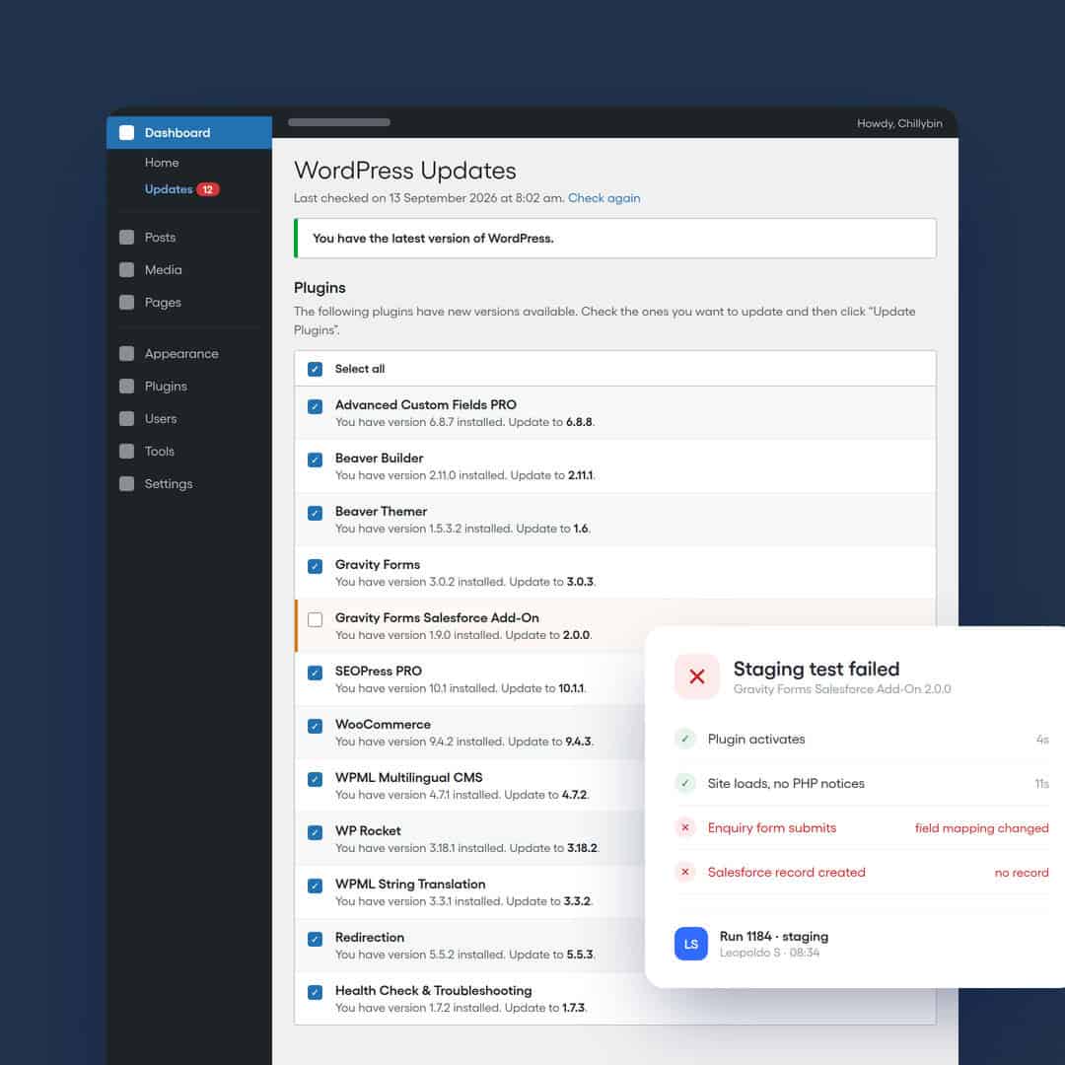Open the Users menu
This screenshot has width=1065, height=1065.
(x=161, y=418)
